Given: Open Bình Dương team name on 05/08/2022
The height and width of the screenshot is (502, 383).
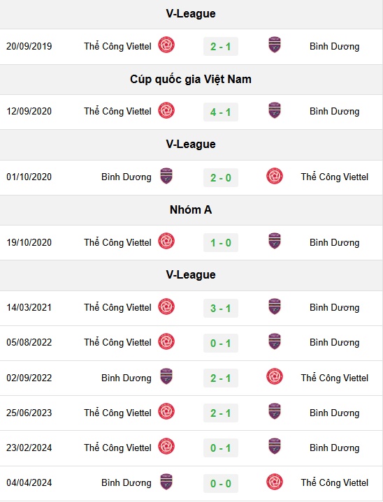Looking at the screenshot, I should point(334,343).
